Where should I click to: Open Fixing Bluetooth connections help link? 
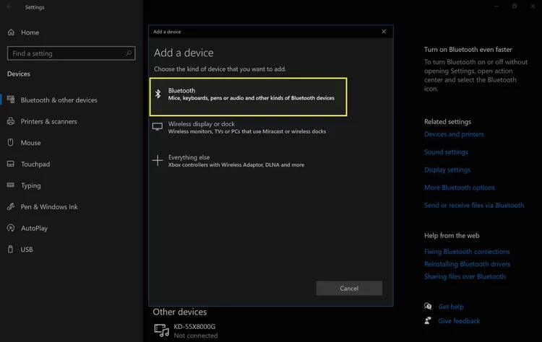point(467,252)
